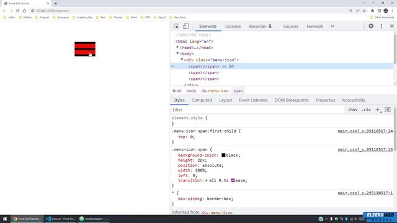Open the Bootcamp bookmarks folder

[61, 17]
